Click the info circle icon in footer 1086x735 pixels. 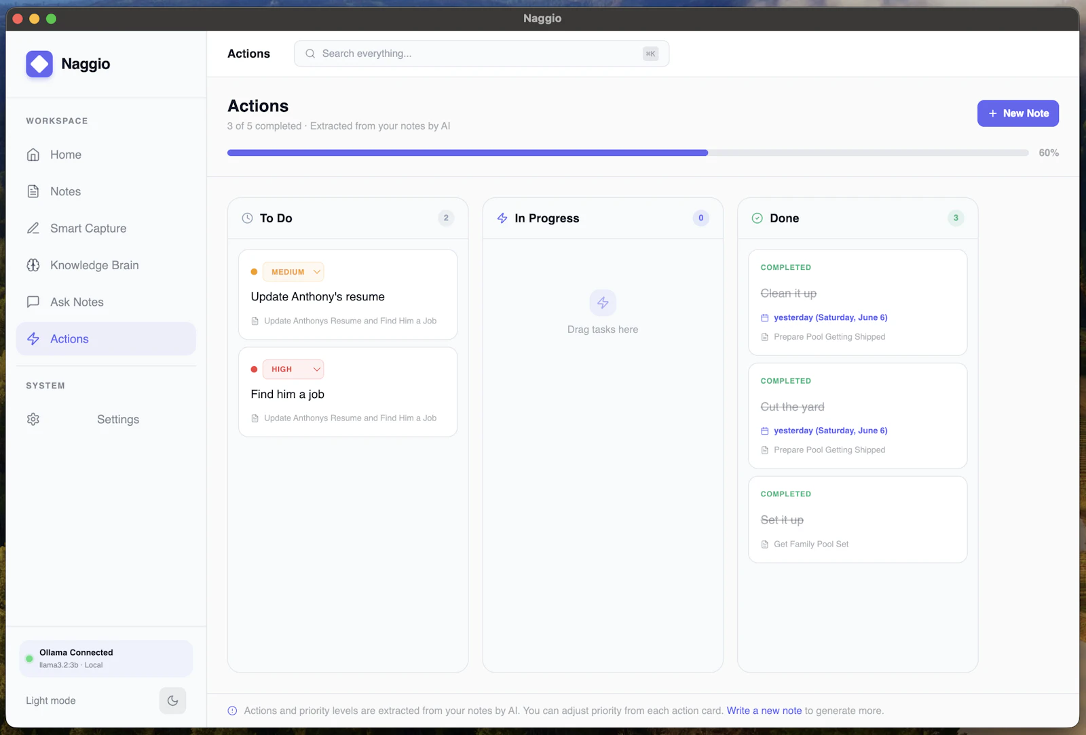click(x=232, y=711)
